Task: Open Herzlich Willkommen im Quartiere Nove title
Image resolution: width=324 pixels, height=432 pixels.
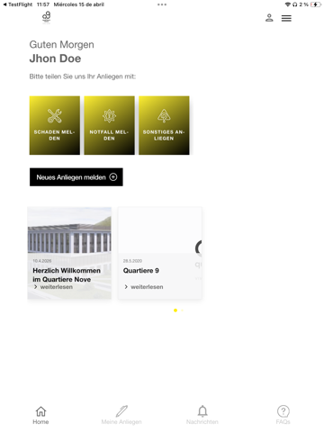Action: click(x=67, y=274)
